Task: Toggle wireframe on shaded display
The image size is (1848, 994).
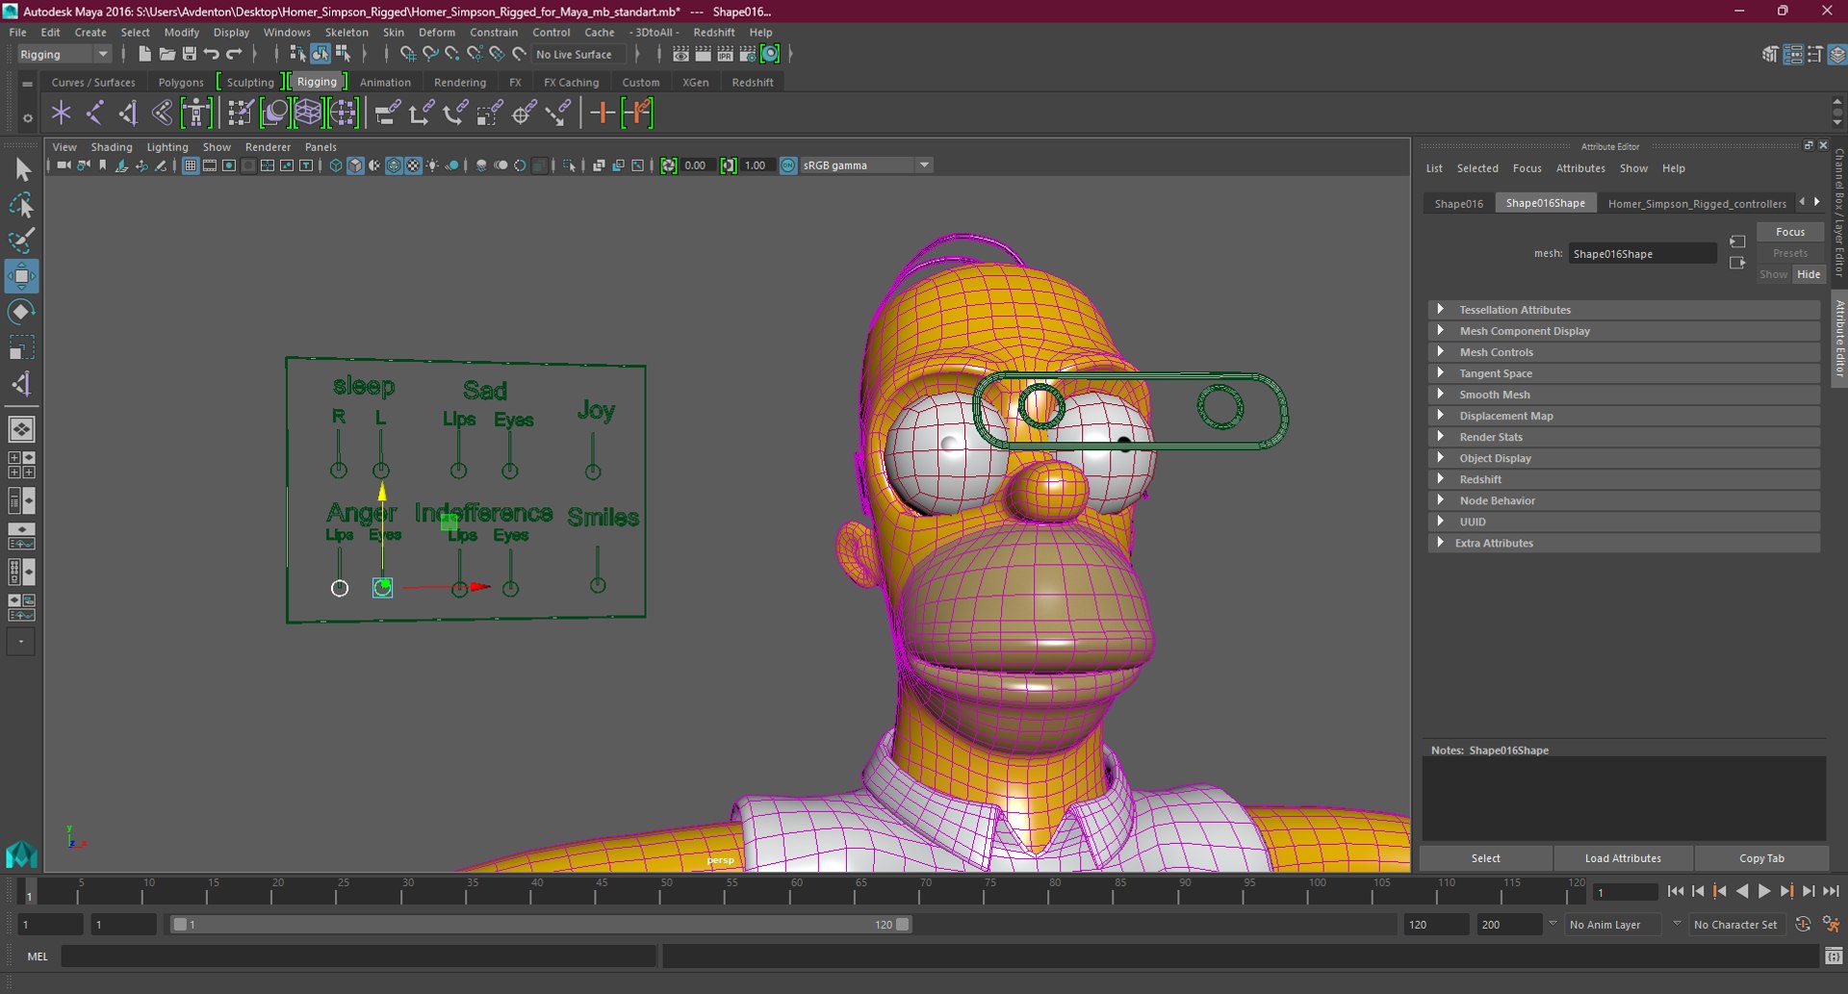Action: 394,166
